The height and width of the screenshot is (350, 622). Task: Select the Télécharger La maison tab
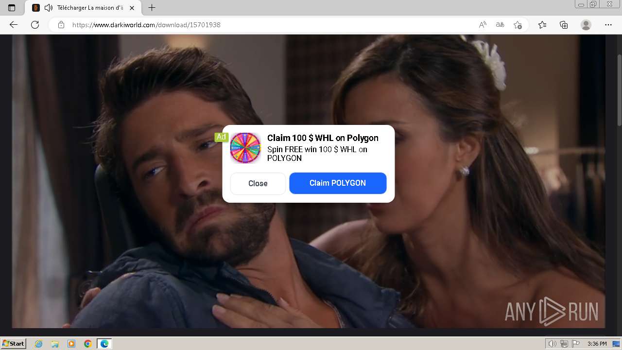(x=84, y=8)
